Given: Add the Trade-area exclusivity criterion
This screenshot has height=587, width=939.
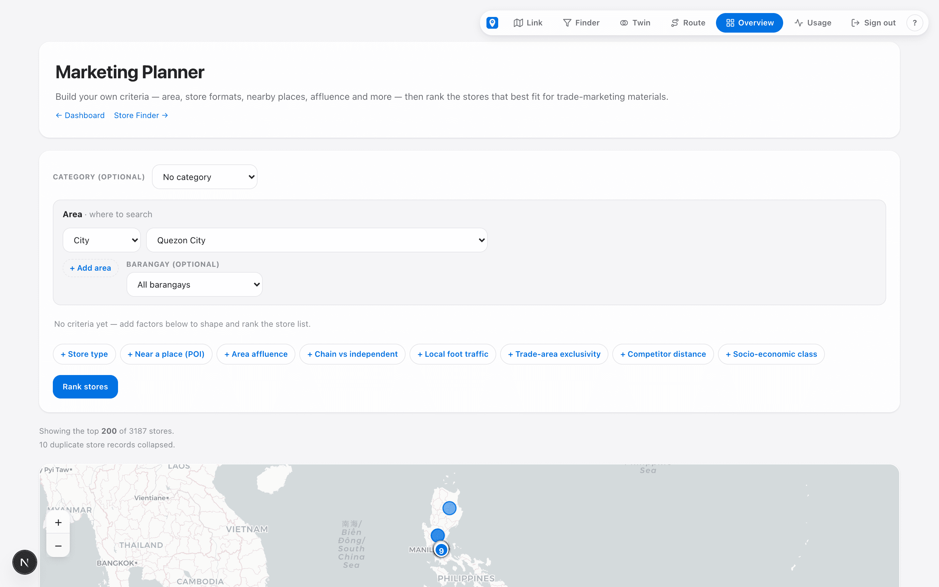Looking at the screenshot, I should (x=554, y=354).
